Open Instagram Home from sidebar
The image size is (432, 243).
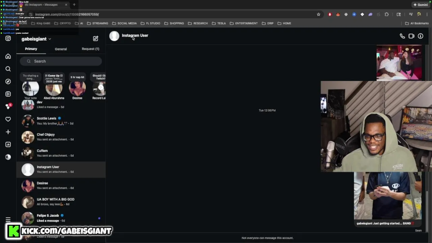8,56
